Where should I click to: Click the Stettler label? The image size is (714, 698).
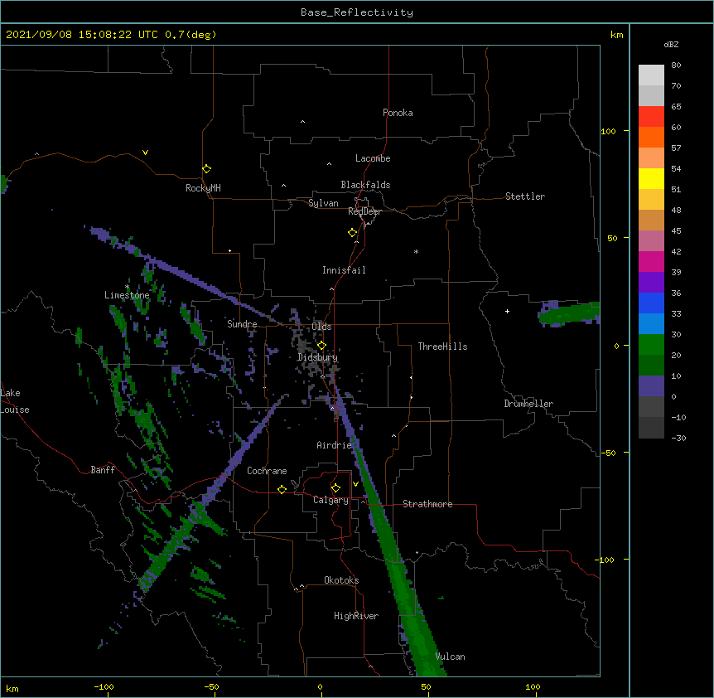[x=525, y=196]
